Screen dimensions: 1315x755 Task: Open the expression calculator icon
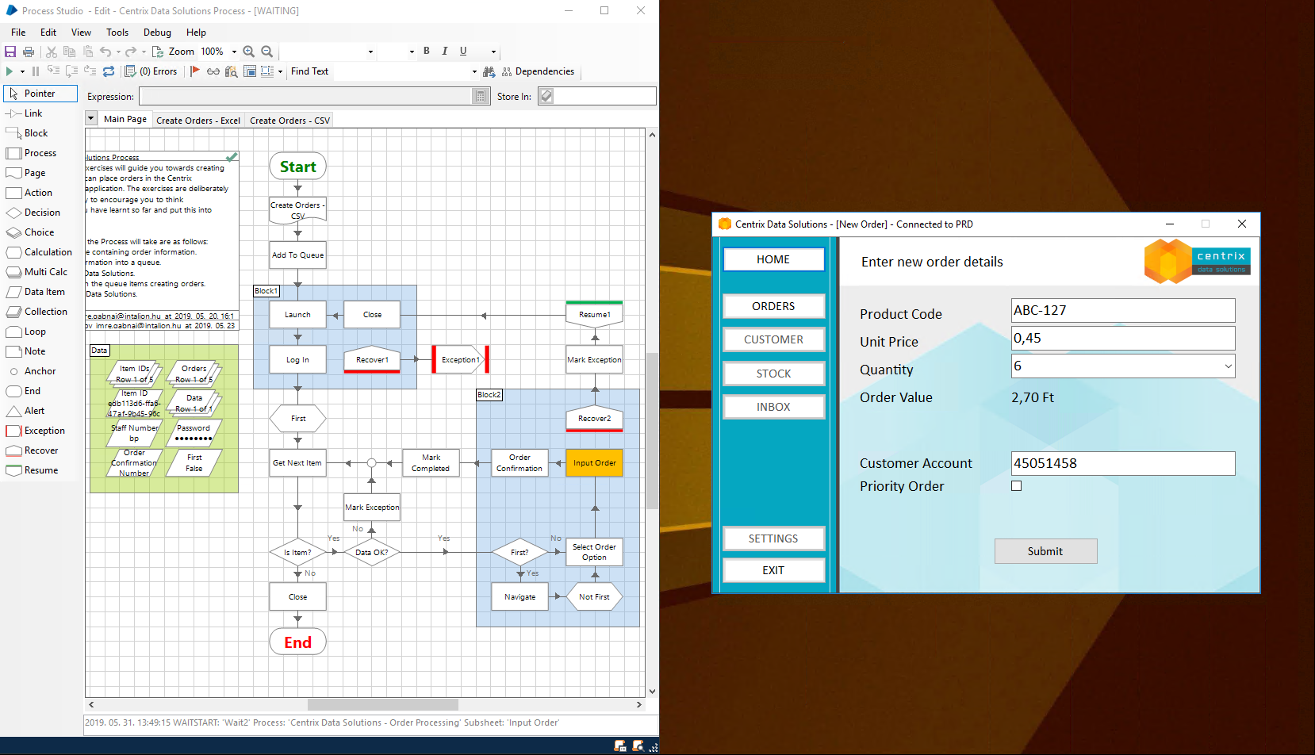click(480, 96)
